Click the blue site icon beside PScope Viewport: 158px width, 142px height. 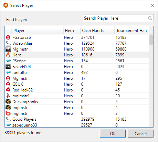coord(8,61)
